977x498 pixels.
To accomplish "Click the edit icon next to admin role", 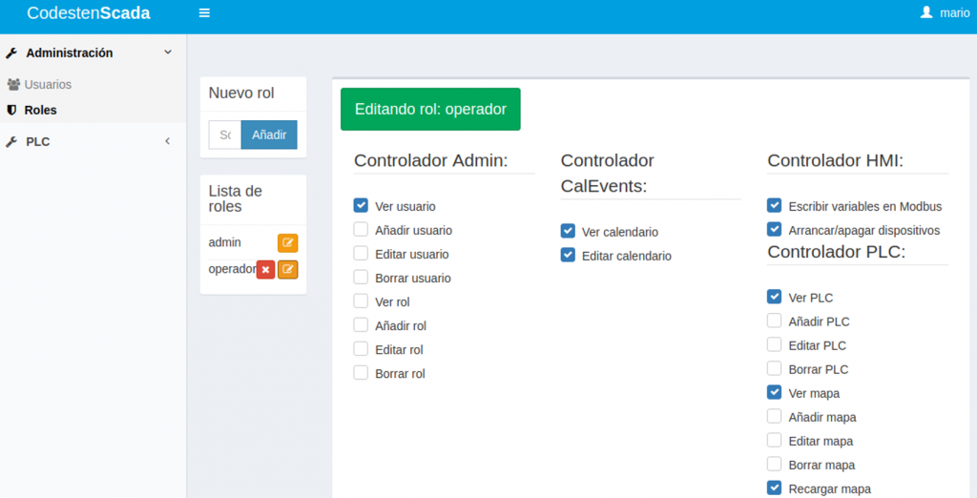I will coord(287,243).
